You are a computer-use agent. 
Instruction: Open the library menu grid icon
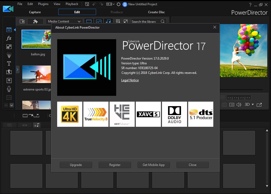coord(118,21)
